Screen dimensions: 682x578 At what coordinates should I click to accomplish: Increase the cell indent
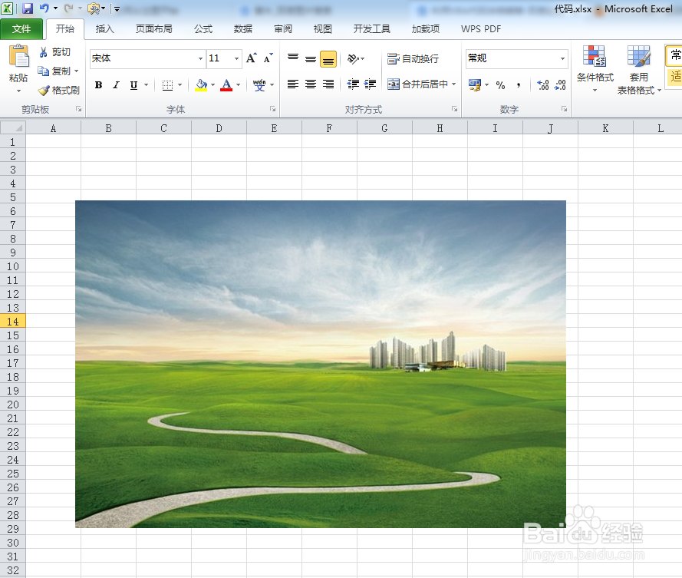coord(370,84)
